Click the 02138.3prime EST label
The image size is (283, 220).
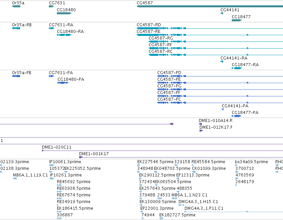pos(14,168)
